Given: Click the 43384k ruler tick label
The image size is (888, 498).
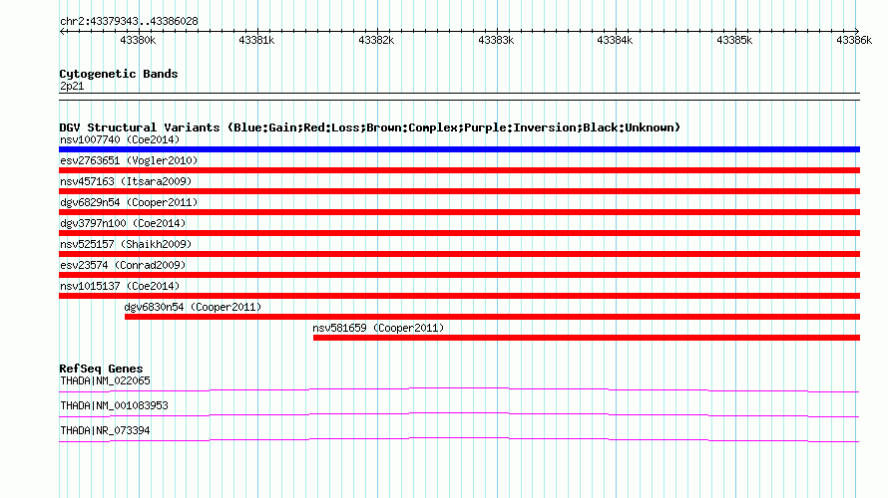Looking at the screenshot, I should [x=615, y=41].
